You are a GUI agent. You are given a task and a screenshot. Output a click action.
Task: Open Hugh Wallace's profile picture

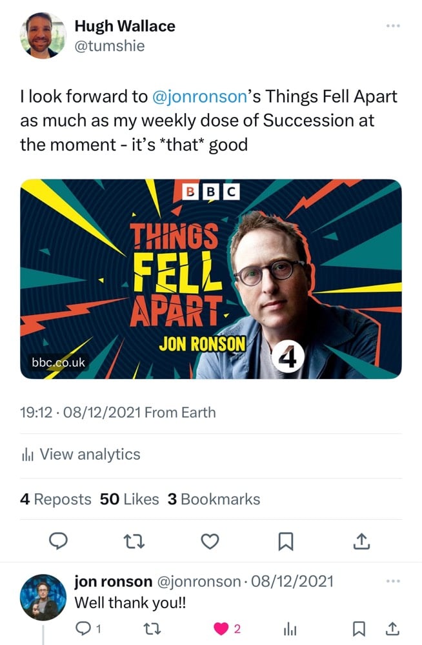[42, 36]
